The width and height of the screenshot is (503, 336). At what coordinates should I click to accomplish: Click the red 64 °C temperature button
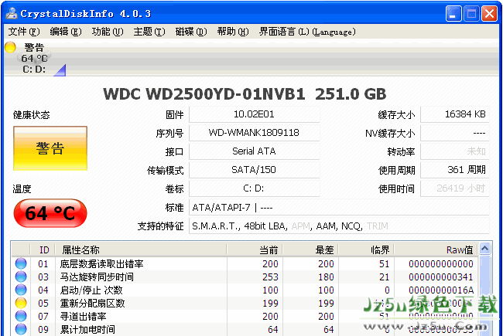coord(50,213)
